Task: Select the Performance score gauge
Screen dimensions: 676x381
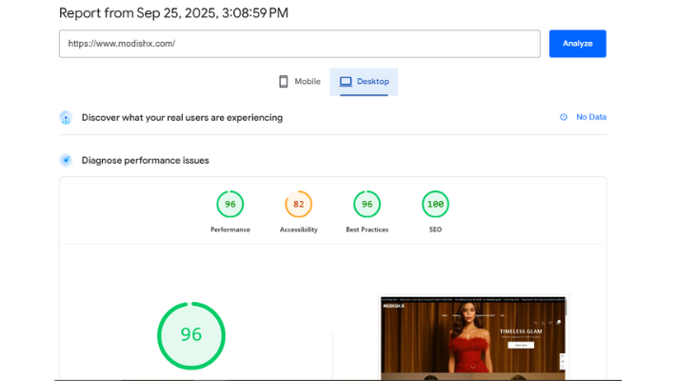Action: tap(229, 204)
